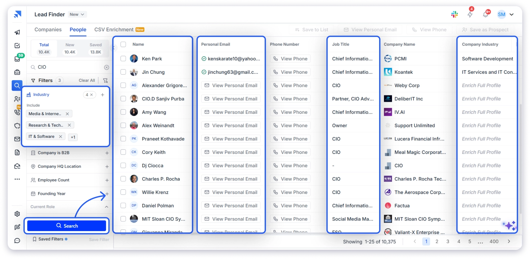
Task: Clear the CIO search text
Action: point(106,67)
